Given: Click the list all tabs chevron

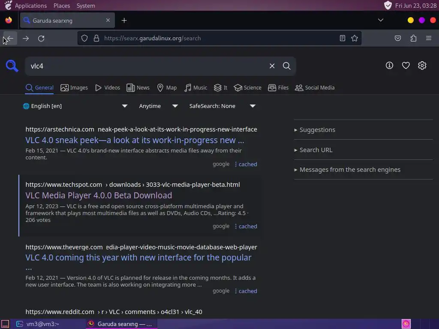Looking at the screenshot, I should [381, 20].
